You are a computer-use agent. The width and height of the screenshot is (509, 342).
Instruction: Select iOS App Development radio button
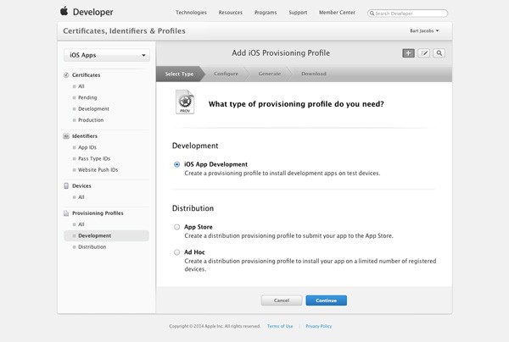pyautogui.click(x=176, y=164)
